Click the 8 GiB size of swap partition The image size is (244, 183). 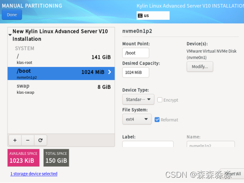pos(104,87)
